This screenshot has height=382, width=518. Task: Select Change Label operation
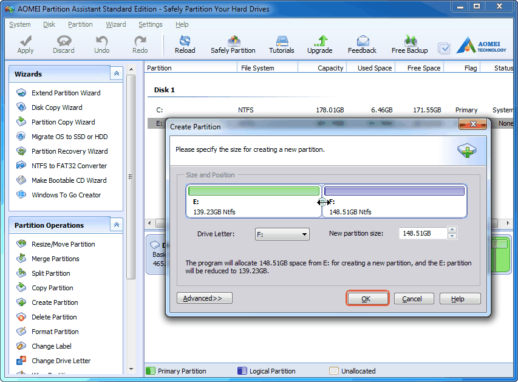(x=51, y=346)
